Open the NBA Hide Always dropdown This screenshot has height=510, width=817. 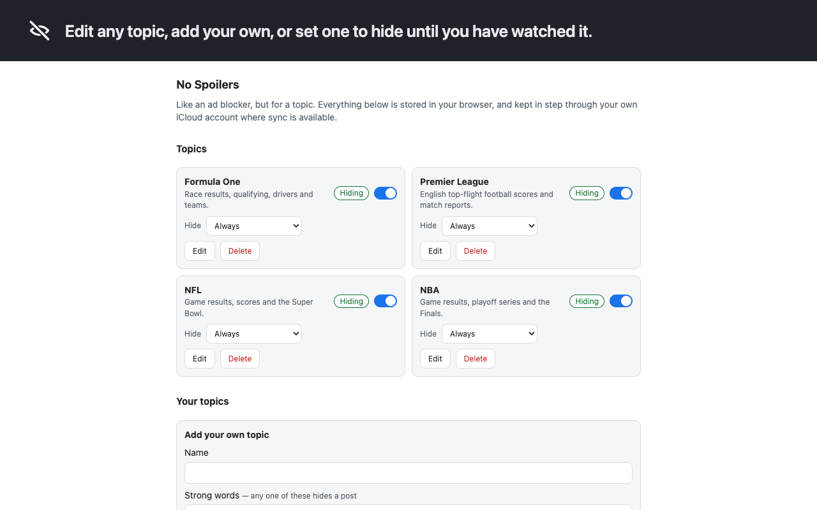490,333
